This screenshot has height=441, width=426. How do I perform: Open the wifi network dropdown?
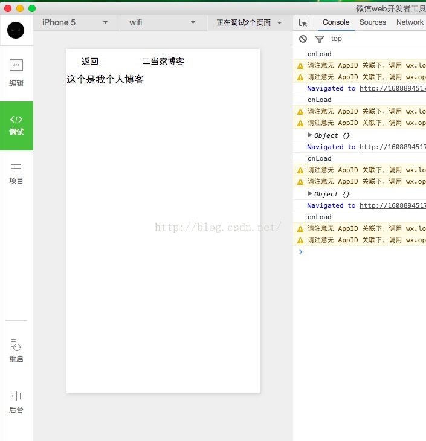pos(162,22)
